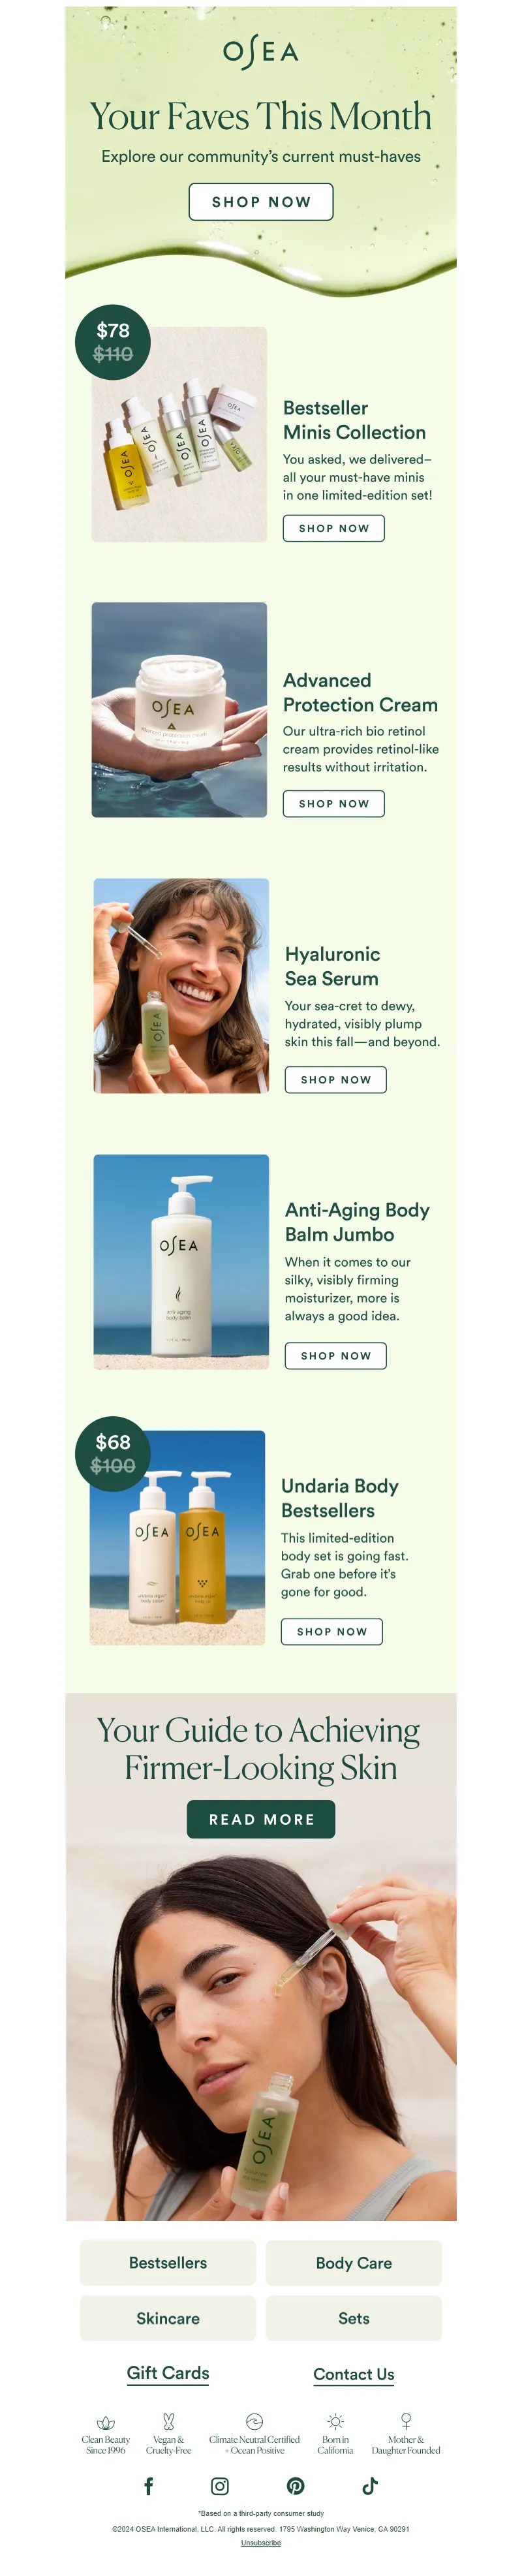The height and width of the screenshot is (2576, 522).
Task: Click the Vegan & Cruelty-Free bunny icon
Action: point(169,2421)
